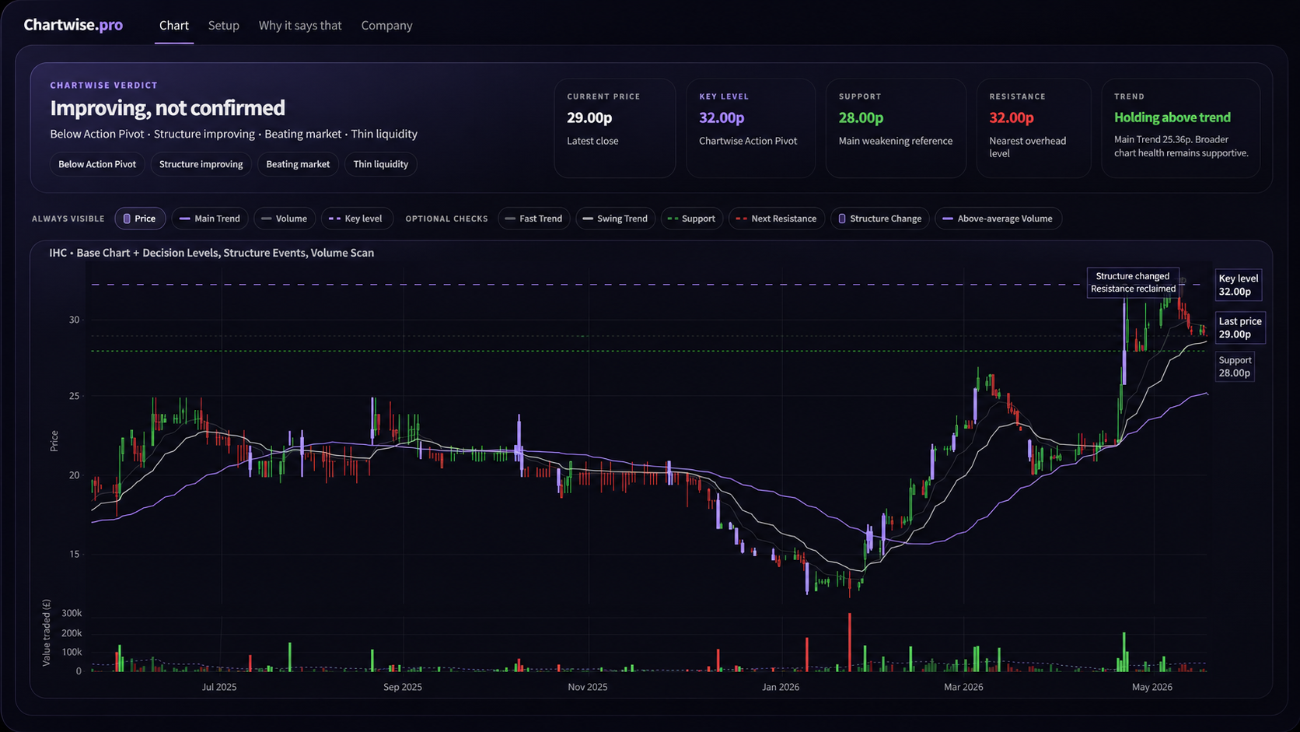The height and width of the screenshot is (732, 1300).
Task: Open the Why it says that tab
Action: 300,26
